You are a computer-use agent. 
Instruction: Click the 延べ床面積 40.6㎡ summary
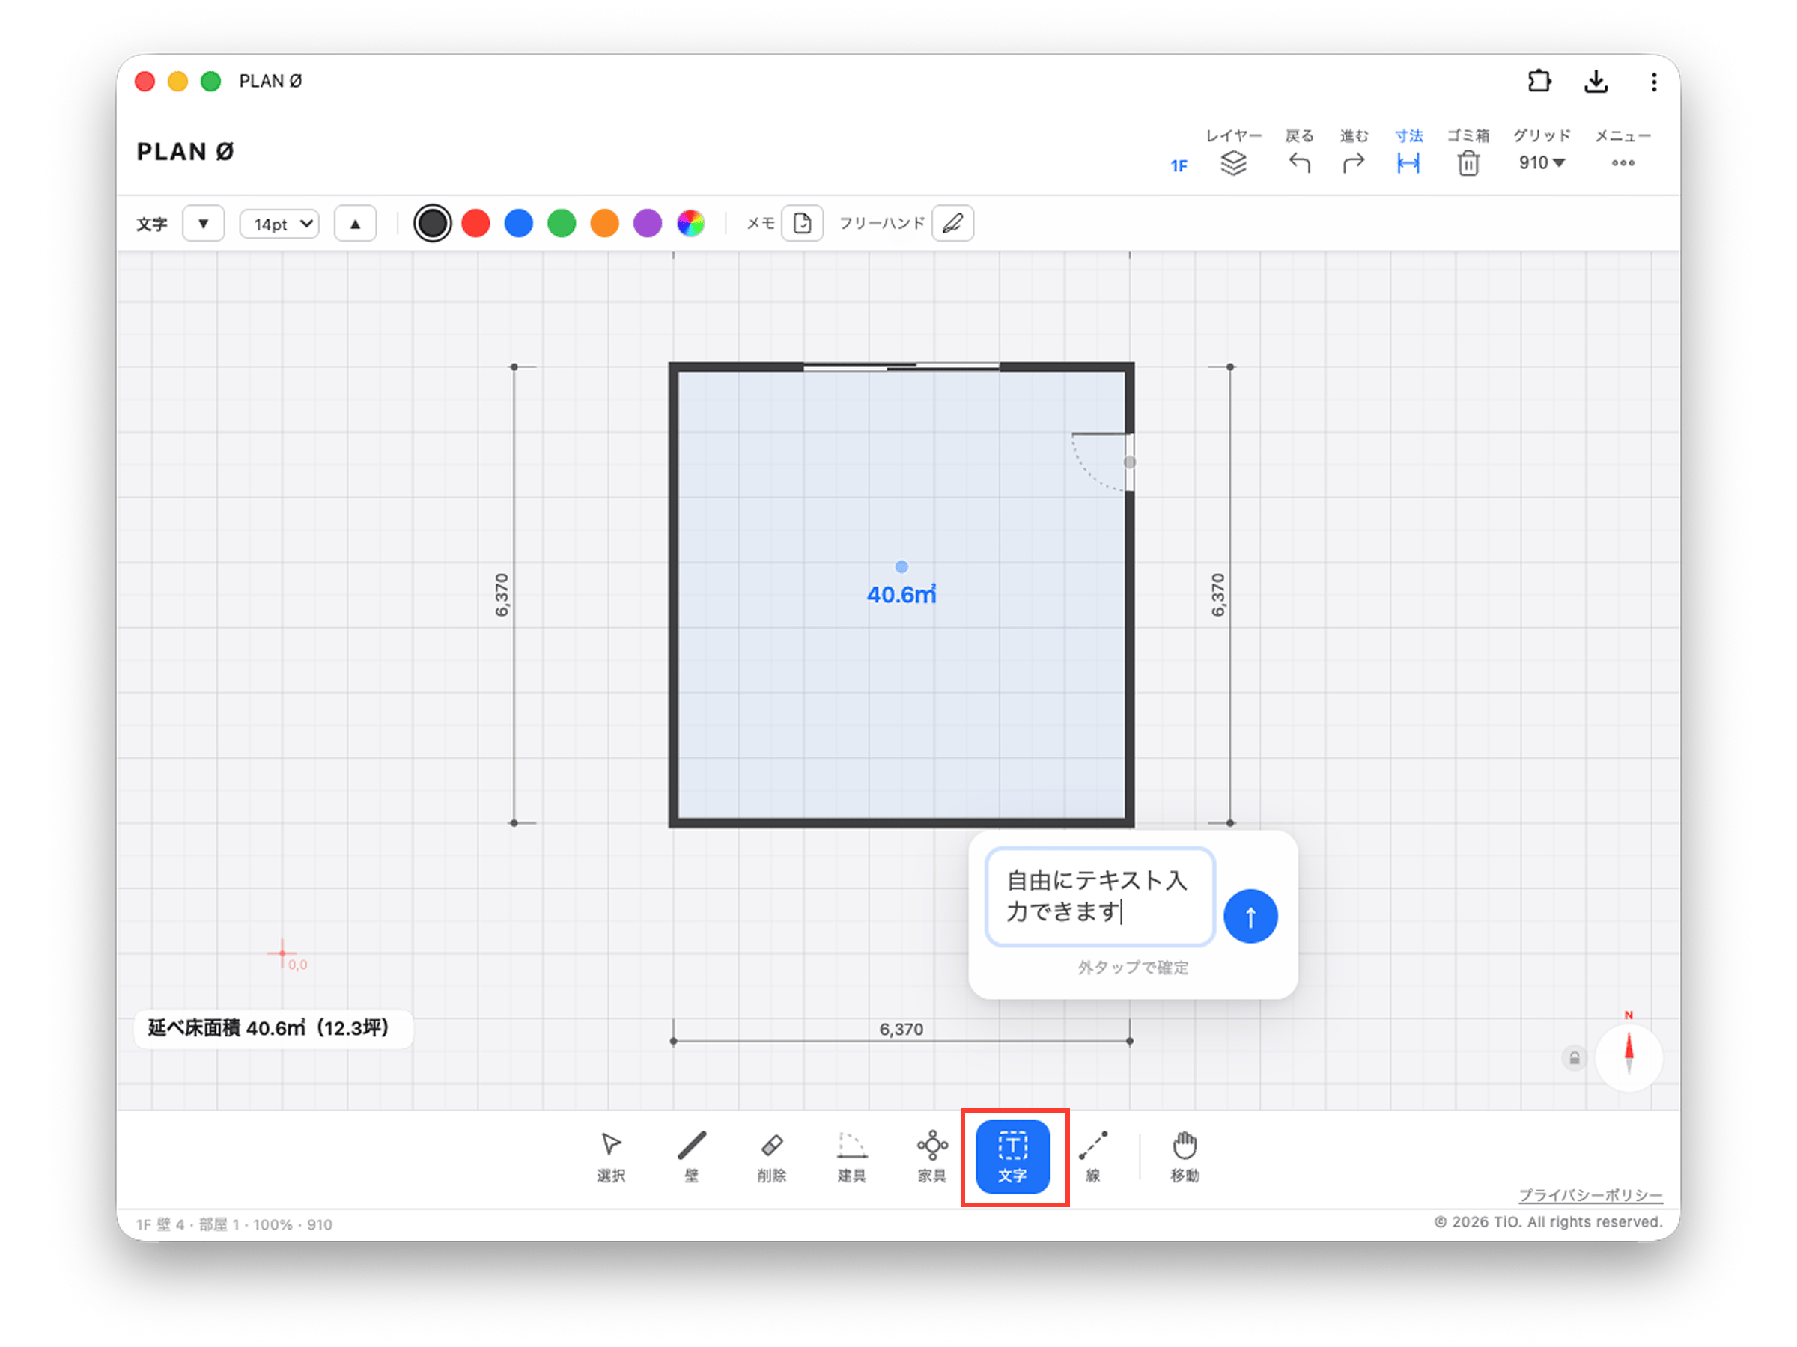click(x=273, y=1029)
